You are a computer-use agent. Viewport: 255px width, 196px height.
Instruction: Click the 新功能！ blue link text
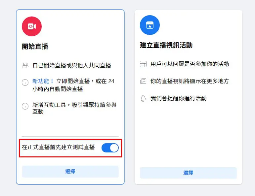click(x=43, y=81)
